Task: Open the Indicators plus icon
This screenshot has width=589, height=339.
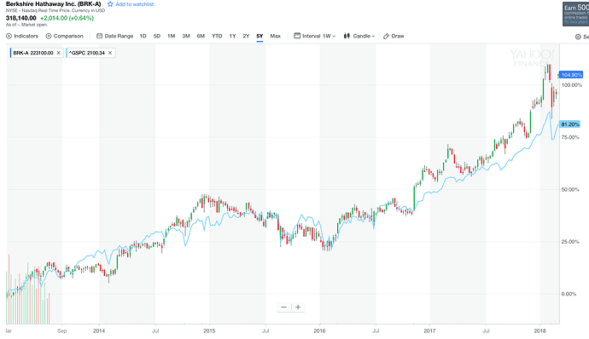Action: click(9, 36)
